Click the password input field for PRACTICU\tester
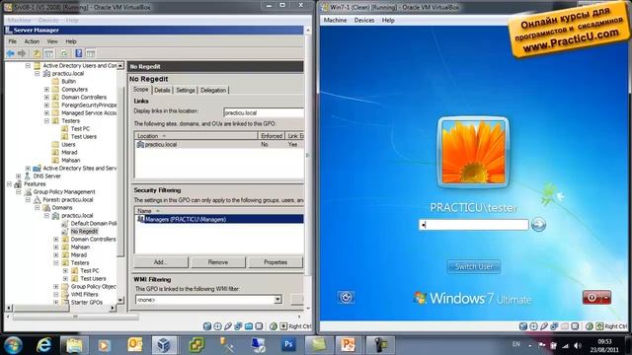 (x=474, y=225)
